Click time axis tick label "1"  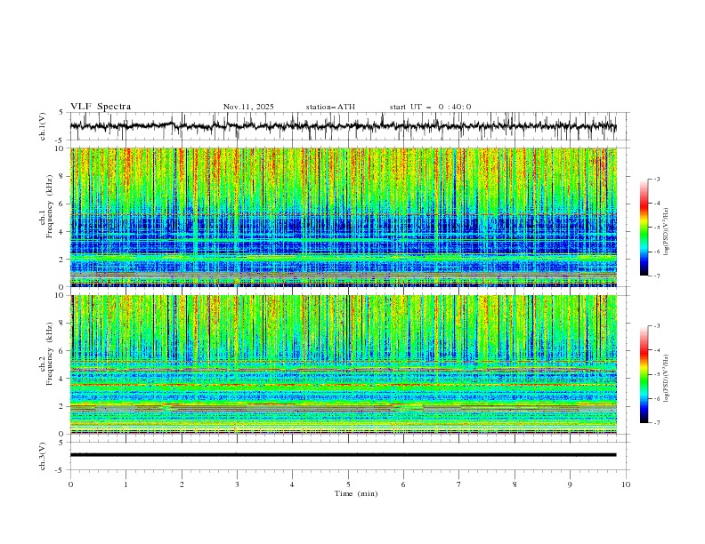(x=126, y=484)
